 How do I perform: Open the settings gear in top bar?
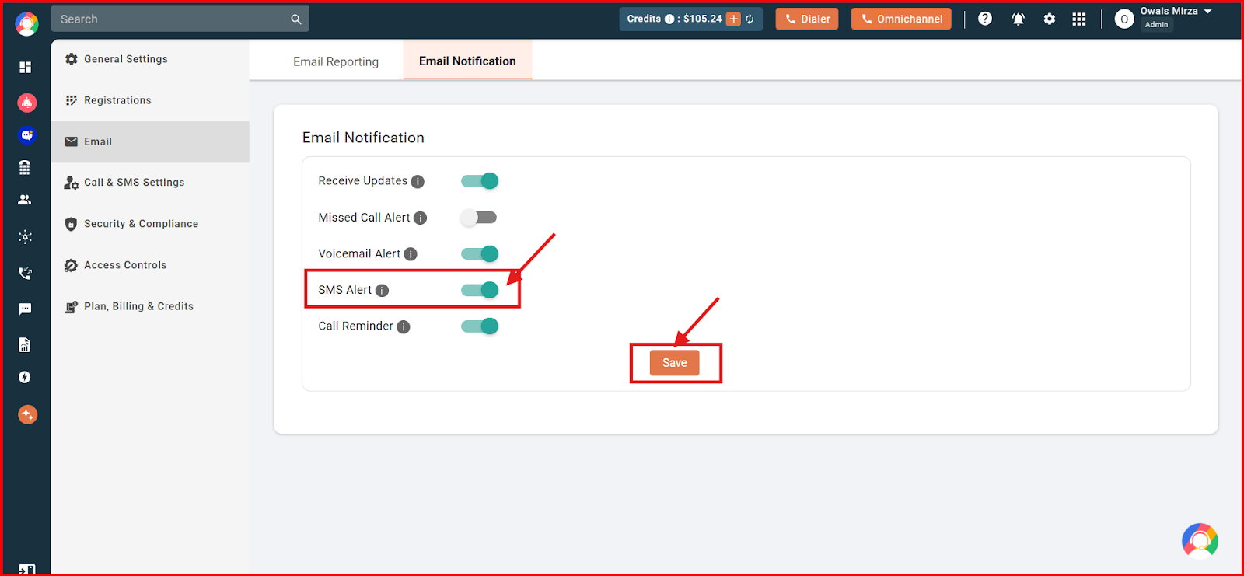1050,19
